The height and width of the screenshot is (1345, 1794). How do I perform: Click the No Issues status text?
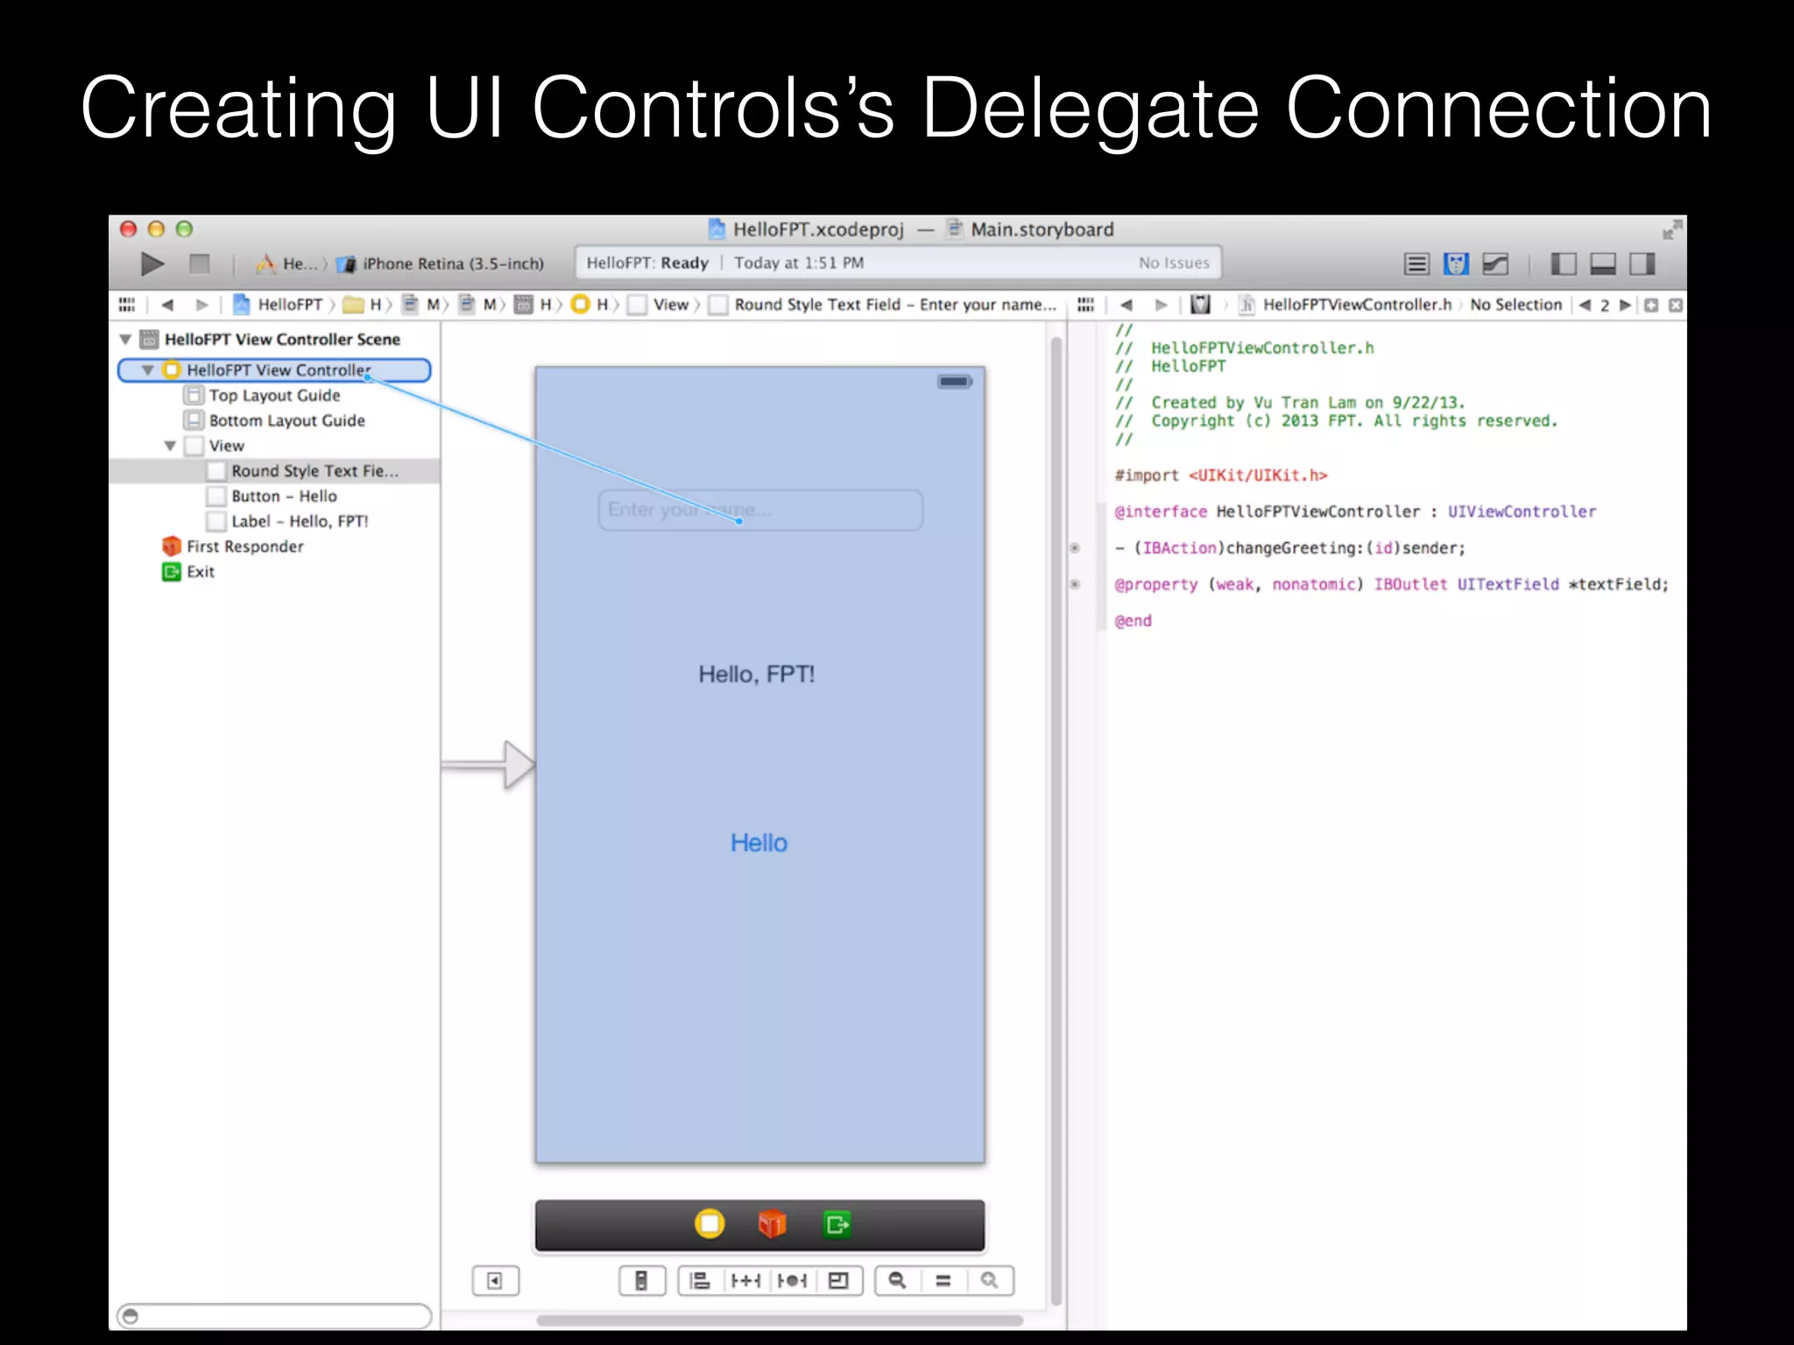tap(1174, 263)
